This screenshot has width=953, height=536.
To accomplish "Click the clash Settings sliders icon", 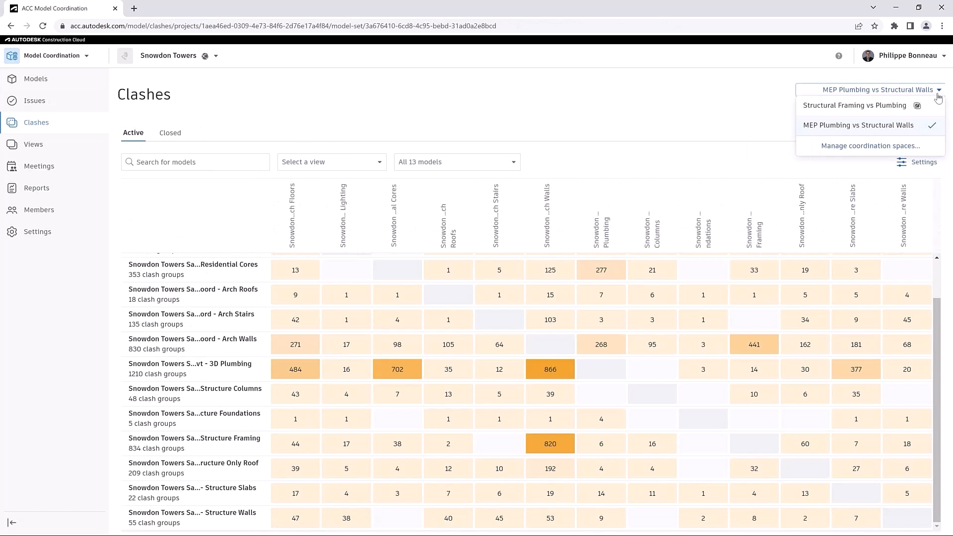I will tap(901, 162).
